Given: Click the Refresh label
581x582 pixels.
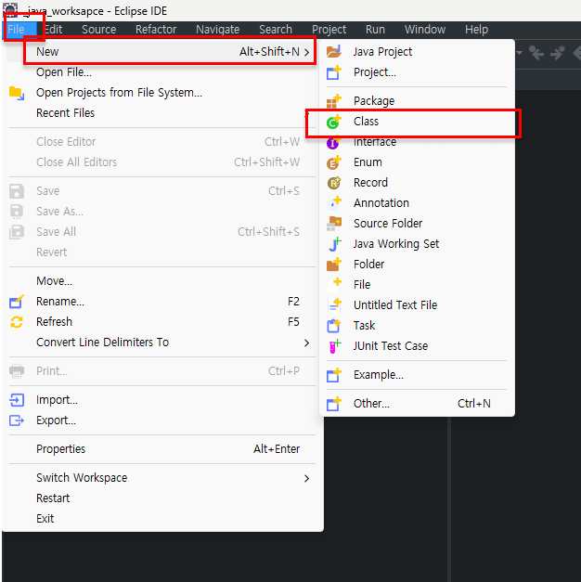Looking at the screenshot, I should pyautogui.click(x=54, y=322).
